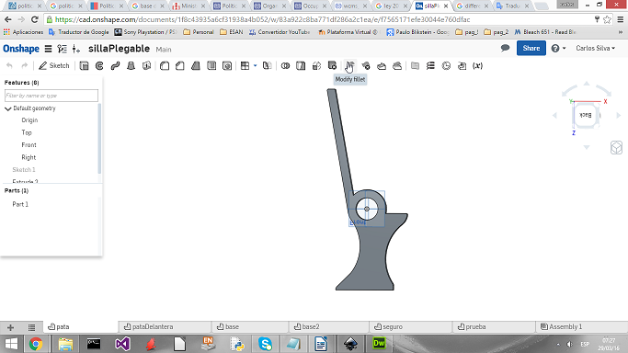Viewport: 628px width, 353px height.
Task: Rotate view with cube's up arrow
Action: [587, 84]
